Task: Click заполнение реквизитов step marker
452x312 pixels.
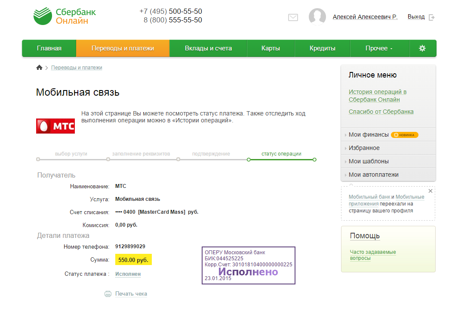Action: coord(108,159)
